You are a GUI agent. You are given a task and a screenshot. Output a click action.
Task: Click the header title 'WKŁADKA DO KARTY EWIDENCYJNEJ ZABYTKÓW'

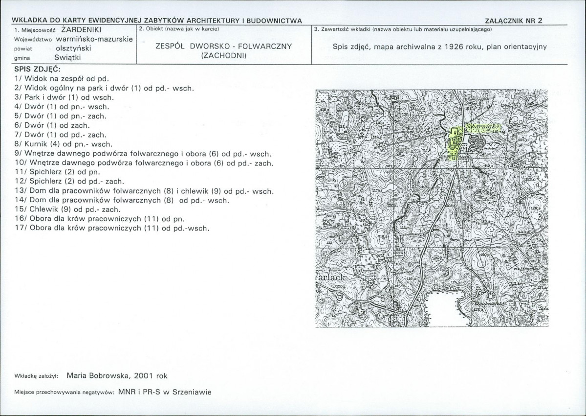pos(99,20)
